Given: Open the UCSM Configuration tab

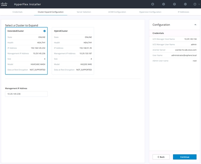Looking at the screenshot, I should pos(117,12).
